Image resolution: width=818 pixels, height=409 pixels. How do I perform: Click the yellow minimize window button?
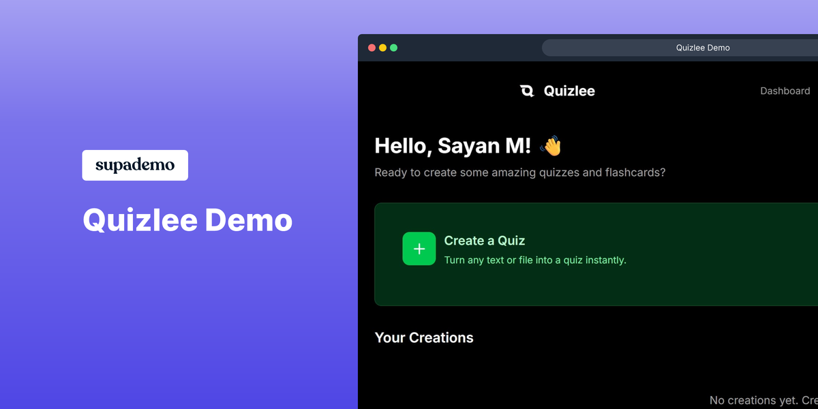coord(383,48)
